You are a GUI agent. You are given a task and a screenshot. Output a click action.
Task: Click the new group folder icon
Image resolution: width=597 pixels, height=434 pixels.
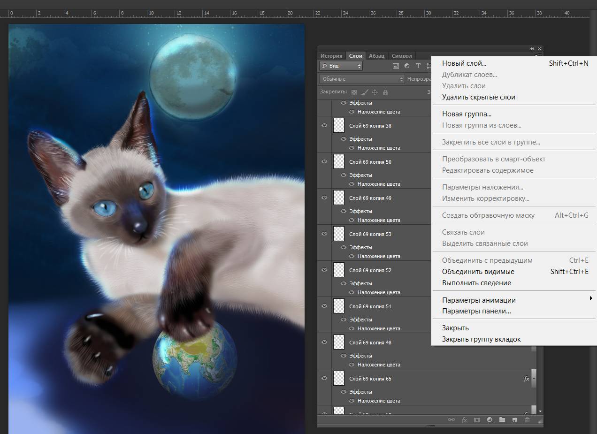pos(502,420)
